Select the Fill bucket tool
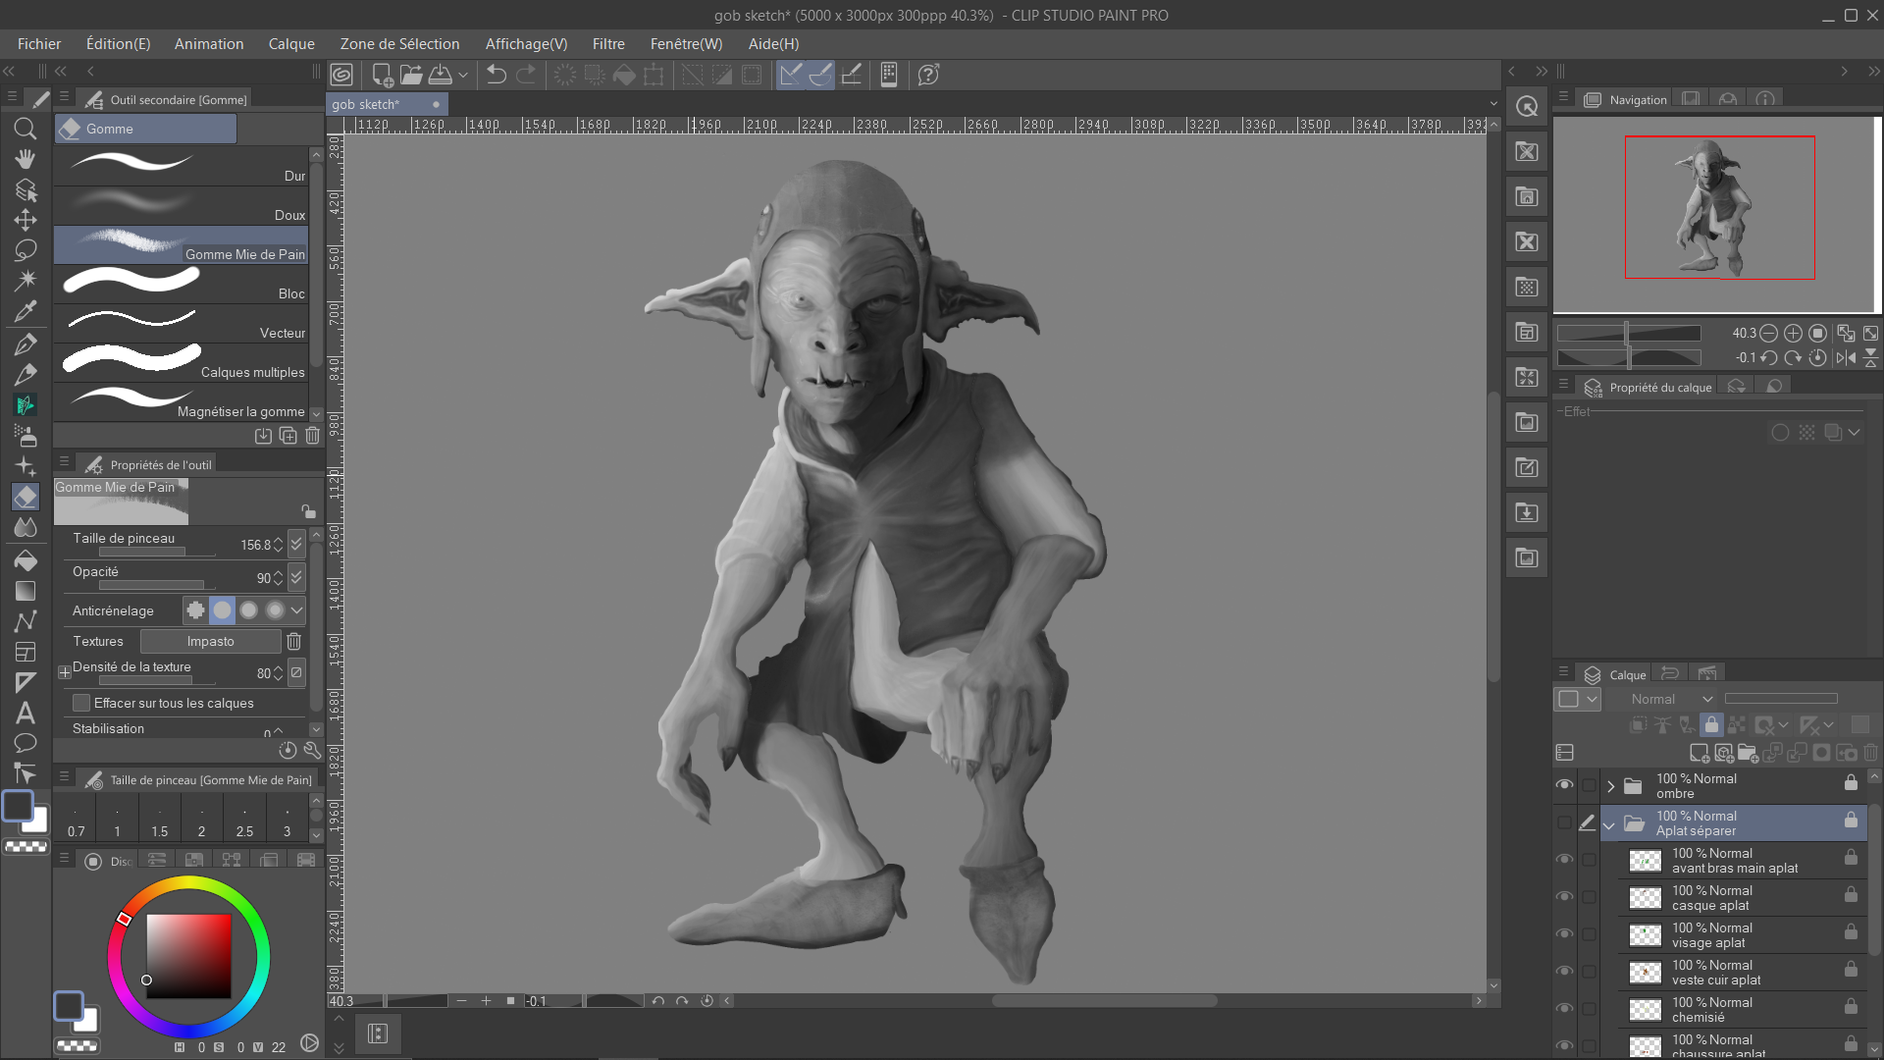Screen dimensions: 1884x1060 click(x=26, y=560)
